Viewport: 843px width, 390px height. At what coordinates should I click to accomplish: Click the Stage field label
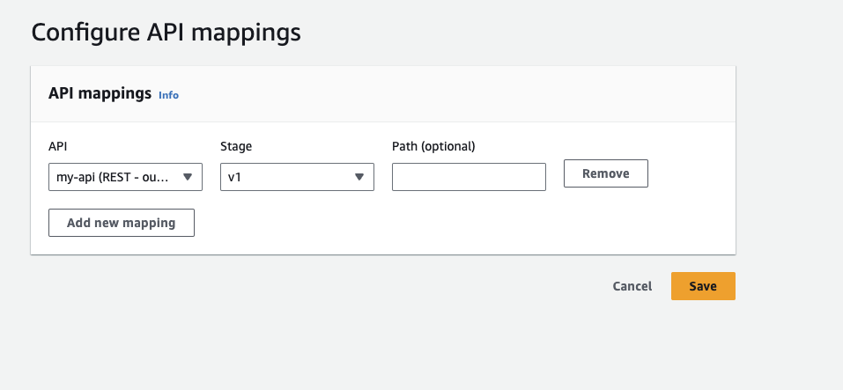(x=236, y=146)
